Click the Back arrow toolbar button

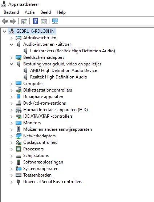coord(5,21)
